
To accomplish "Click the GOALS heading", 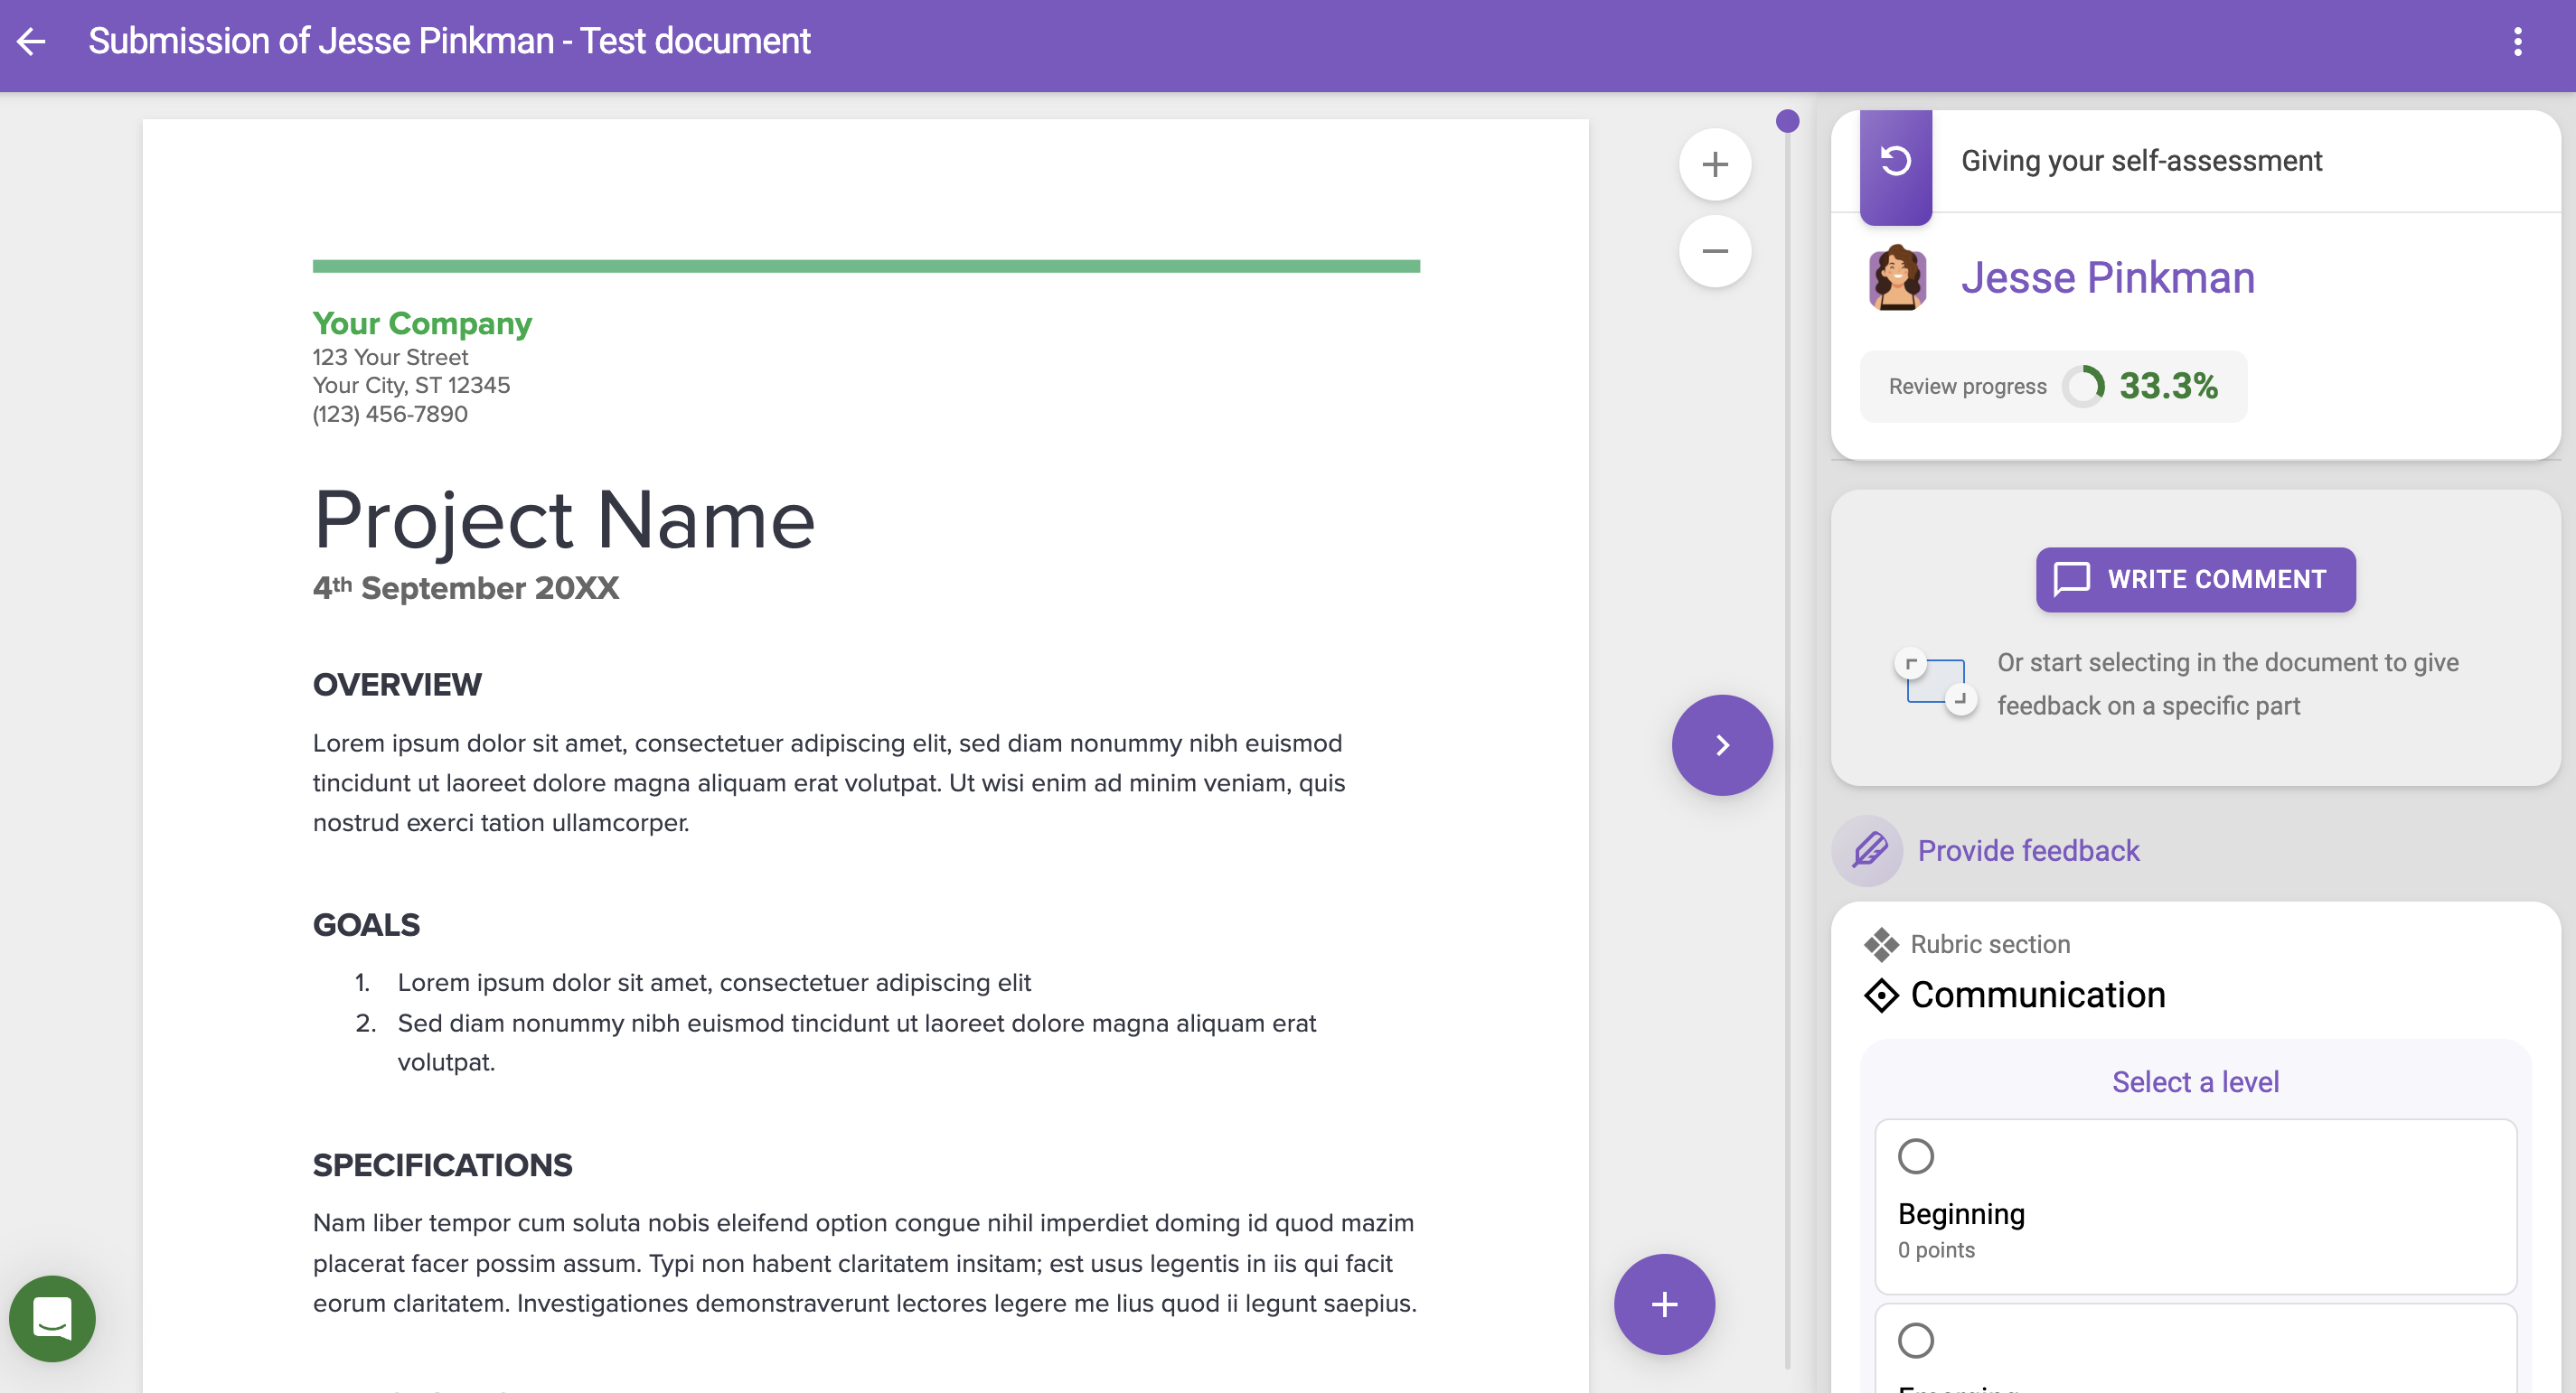I will (x=366, y=925).
